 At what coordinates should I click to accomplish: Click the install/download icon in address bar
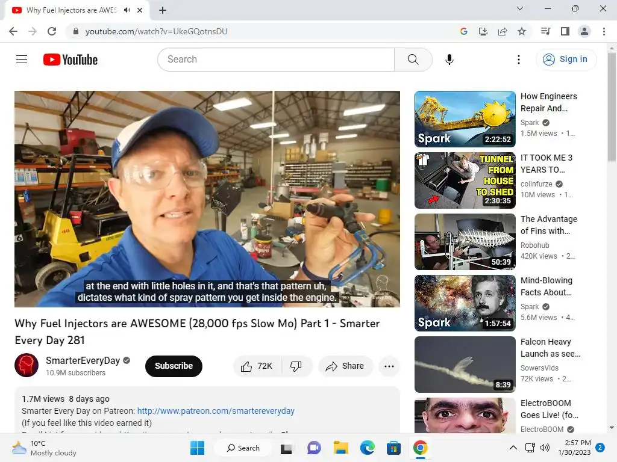[483, 31]
